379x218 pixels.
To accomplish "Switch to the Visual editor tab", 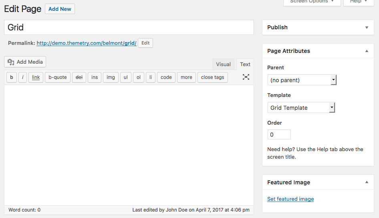I will tap(223, 64).
